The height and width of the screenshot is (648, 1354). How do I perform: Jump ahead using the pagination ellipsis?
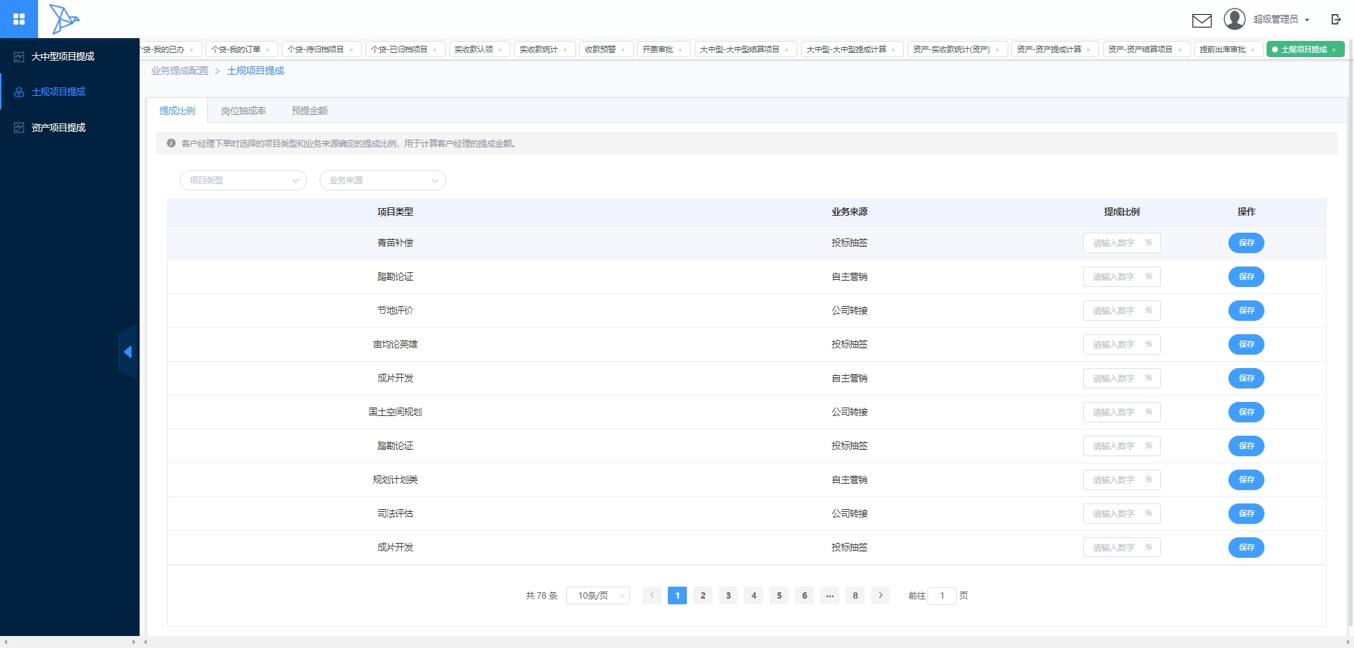pyautogui.click(x=830, y=596)
